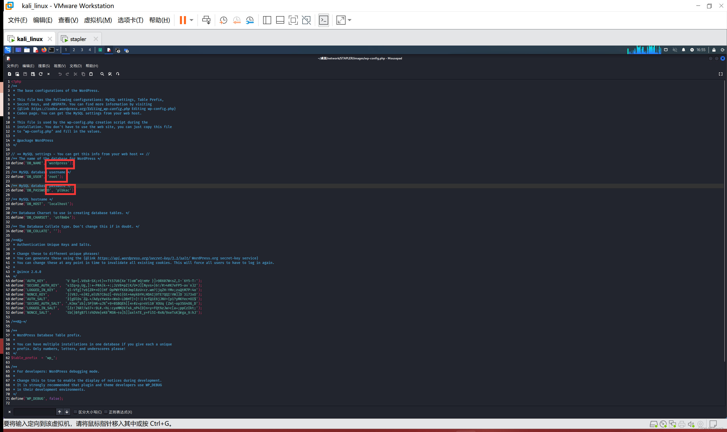Undo the last edit
The height and width of the screenshot is (432, 727).
tap(60, 74)
